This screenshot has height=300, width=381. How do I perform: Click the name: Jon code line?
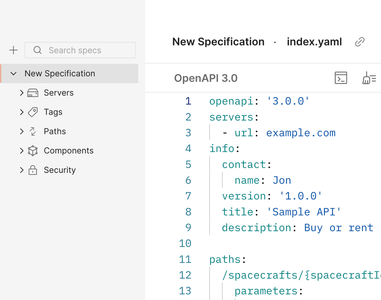click(x=263, y=180)
